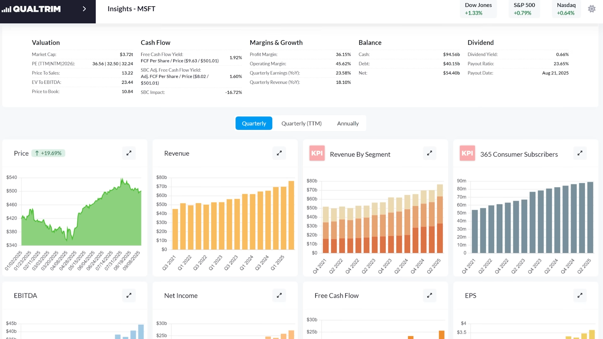
Task: Click the +19.69% price change badge
Action: (48, 153)
